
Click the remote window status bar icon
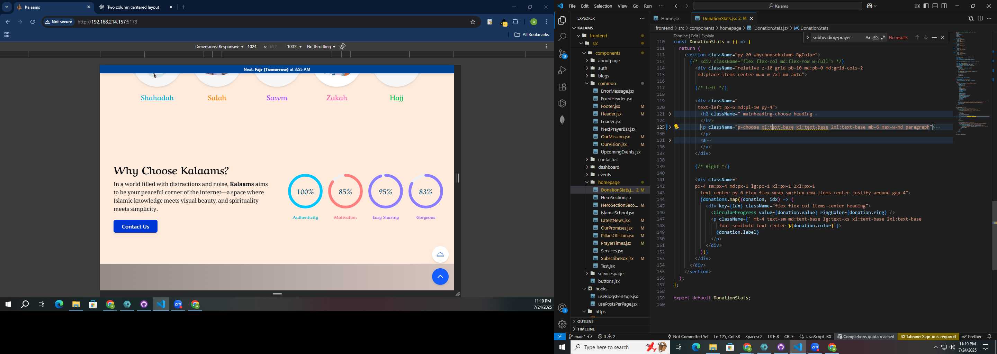pyautogui.click(x=560, y=337)
